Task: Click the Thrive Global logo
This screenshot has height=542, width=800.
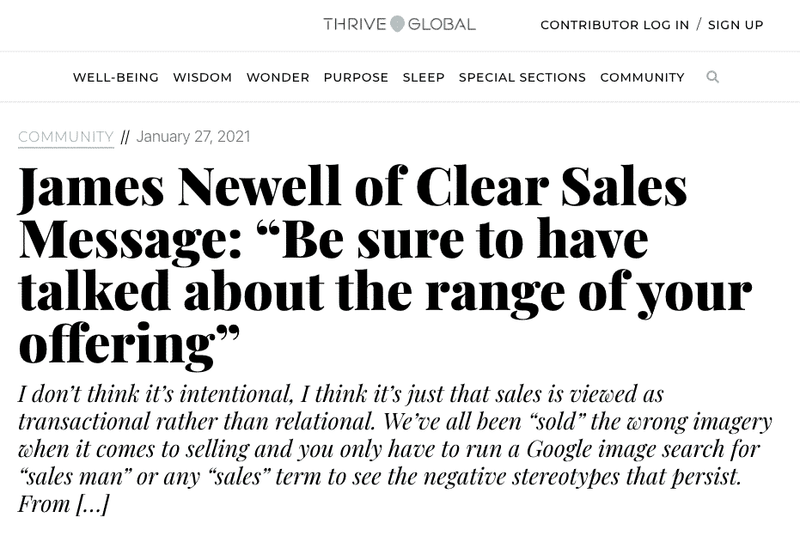Action: pos(400,24)
